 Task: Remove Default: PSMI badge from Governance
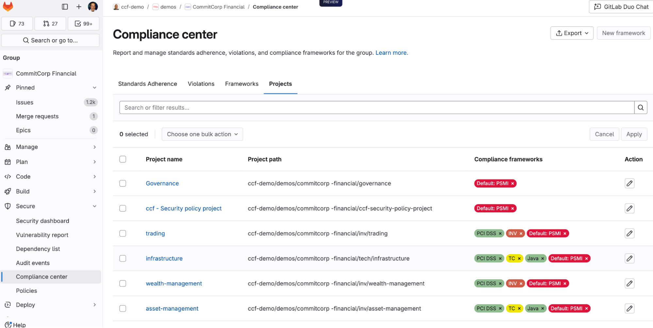(x=513, y=184)
